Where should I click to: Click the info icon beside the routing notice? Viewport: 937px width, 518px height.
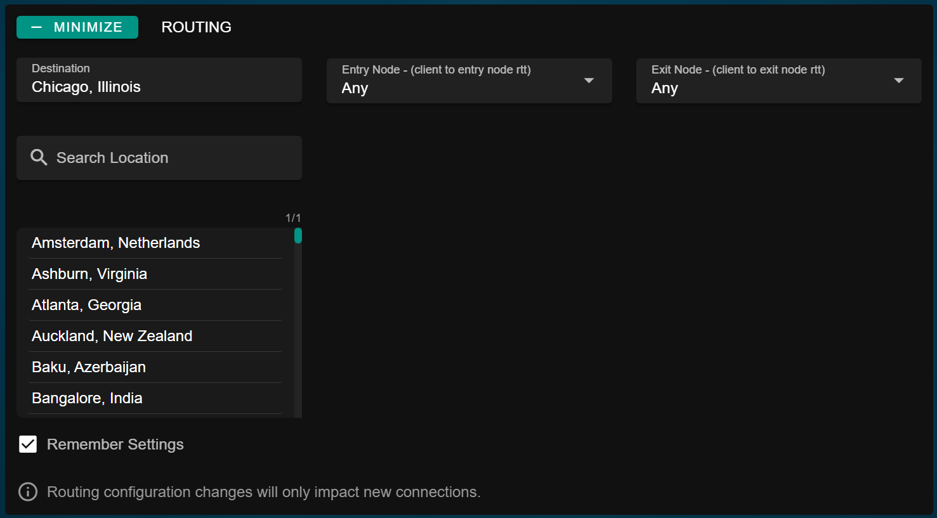click(x=28, y=491)
